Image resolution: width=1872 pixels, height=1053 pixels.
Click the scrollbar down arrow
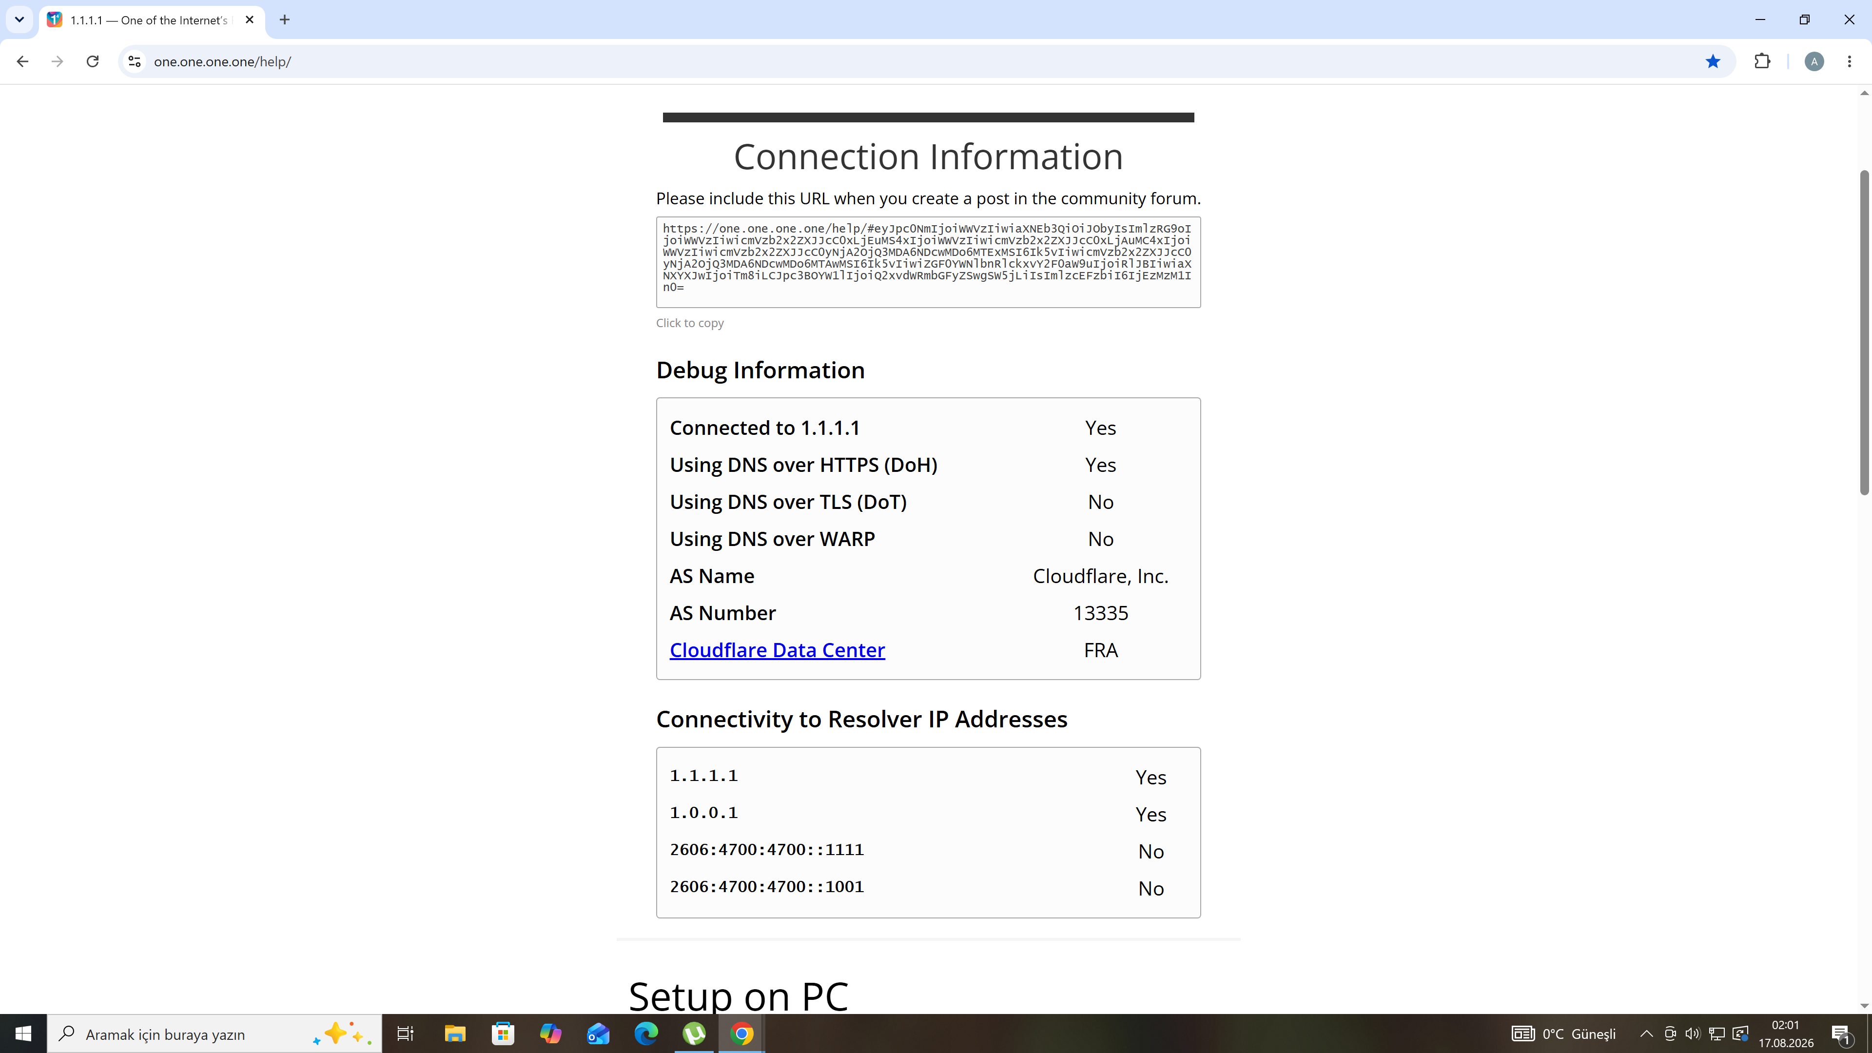[1864, 1007]
